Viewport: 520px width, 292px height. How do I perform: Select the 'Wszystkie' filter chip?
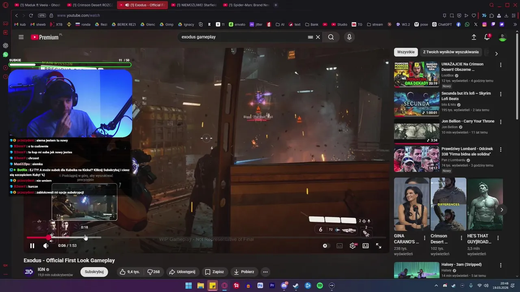pyautogui.click(x=406, y=52)
